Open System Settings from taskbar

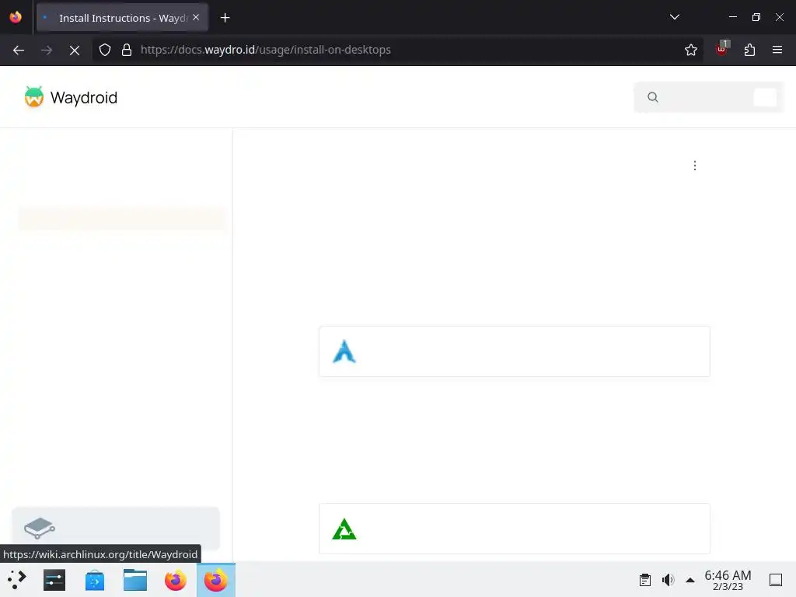click(54, 580)
